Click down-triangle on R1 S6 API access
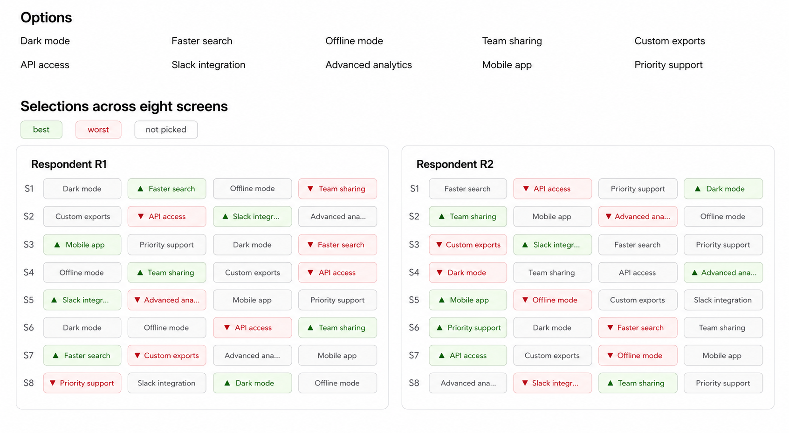 click(227, 328)
